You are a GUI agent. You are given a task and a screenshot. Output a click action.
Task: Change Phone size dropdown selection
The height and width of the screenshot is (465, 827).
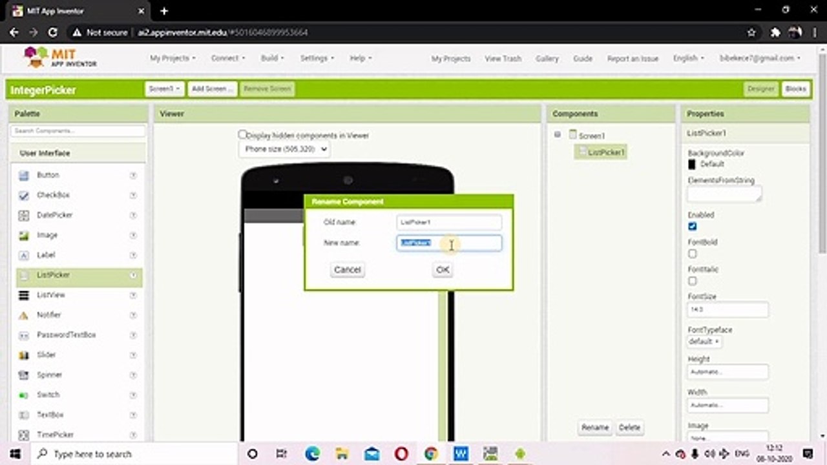pyautogui.click(x=284, y=149)
